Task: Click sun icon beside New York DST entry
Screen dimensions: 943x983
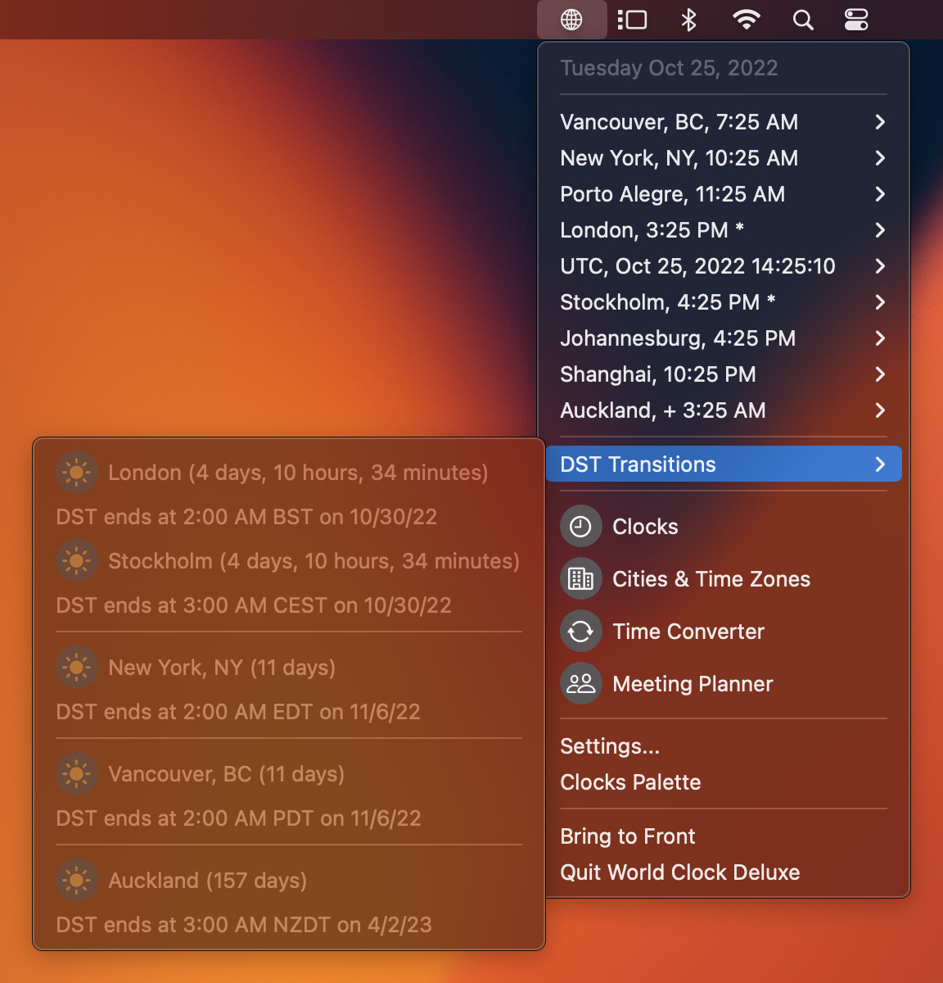Action: pos(77,668)
